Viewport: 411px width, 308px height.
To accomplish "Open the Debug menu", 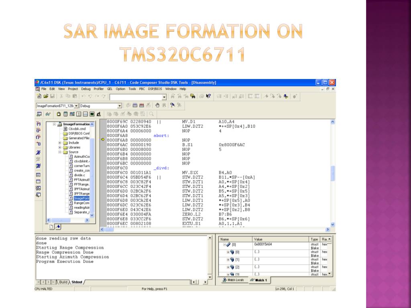I will tap(86, 89).
